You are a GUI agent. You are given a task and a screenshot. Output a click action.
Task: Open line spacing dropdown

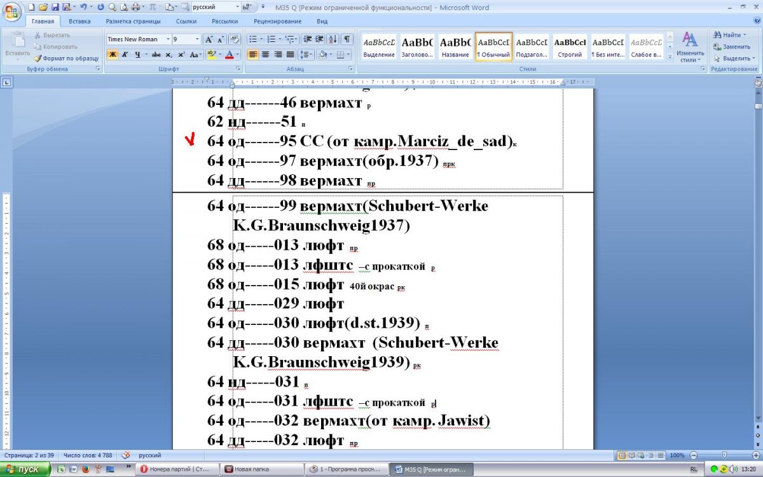306,55
